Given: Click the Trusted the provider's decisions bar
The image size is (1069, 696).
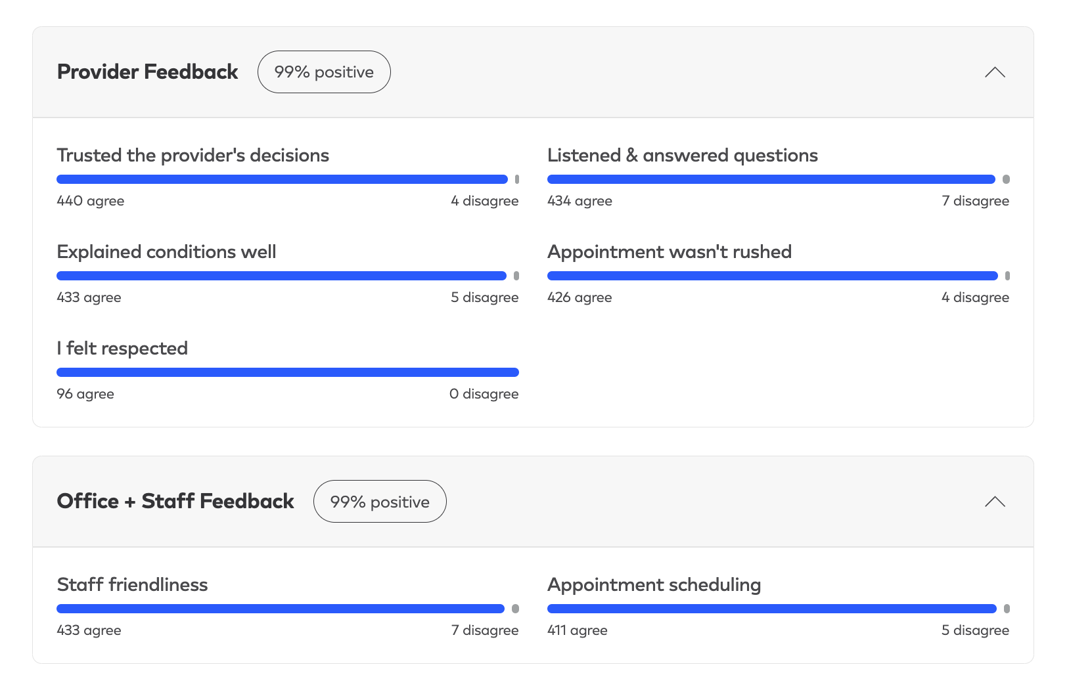Looking at the screenshot, I should pos(283,179).
